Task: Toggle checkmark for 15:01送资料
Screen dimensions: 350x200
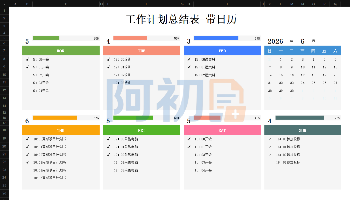Action: pos(189,67)
